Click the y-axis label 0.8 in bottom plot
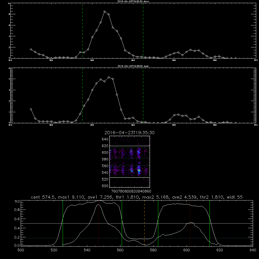259x259 pixels. (17, 210)
